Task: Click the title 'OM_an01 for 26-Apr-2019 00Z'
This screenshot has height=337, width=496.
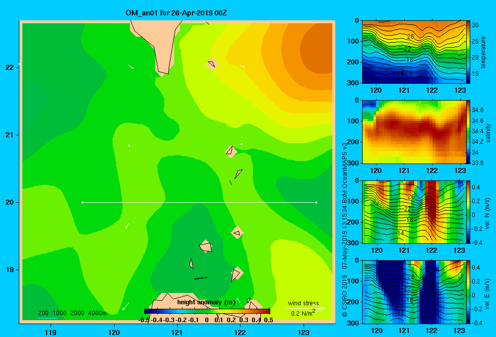Action: click(x=176, y=13)
